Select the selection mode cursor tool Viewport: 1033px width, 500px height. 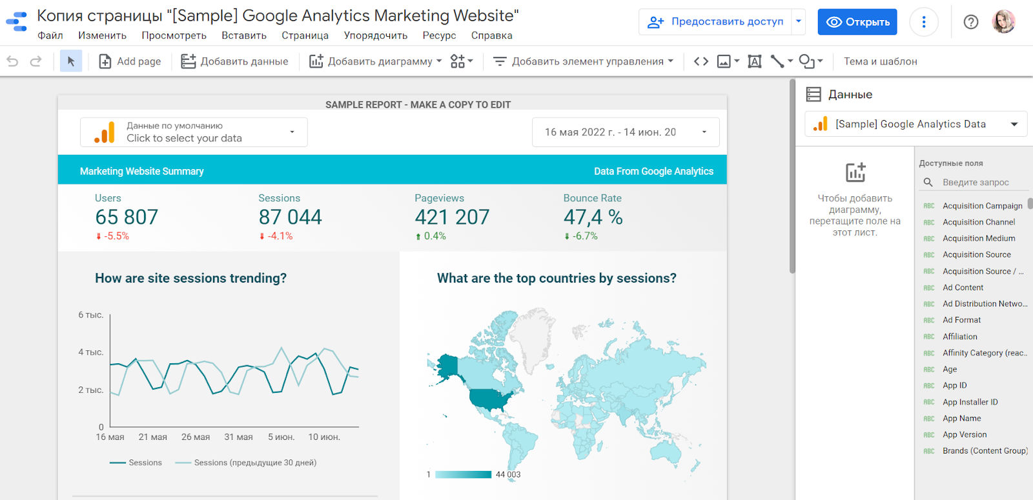(71, 61)
